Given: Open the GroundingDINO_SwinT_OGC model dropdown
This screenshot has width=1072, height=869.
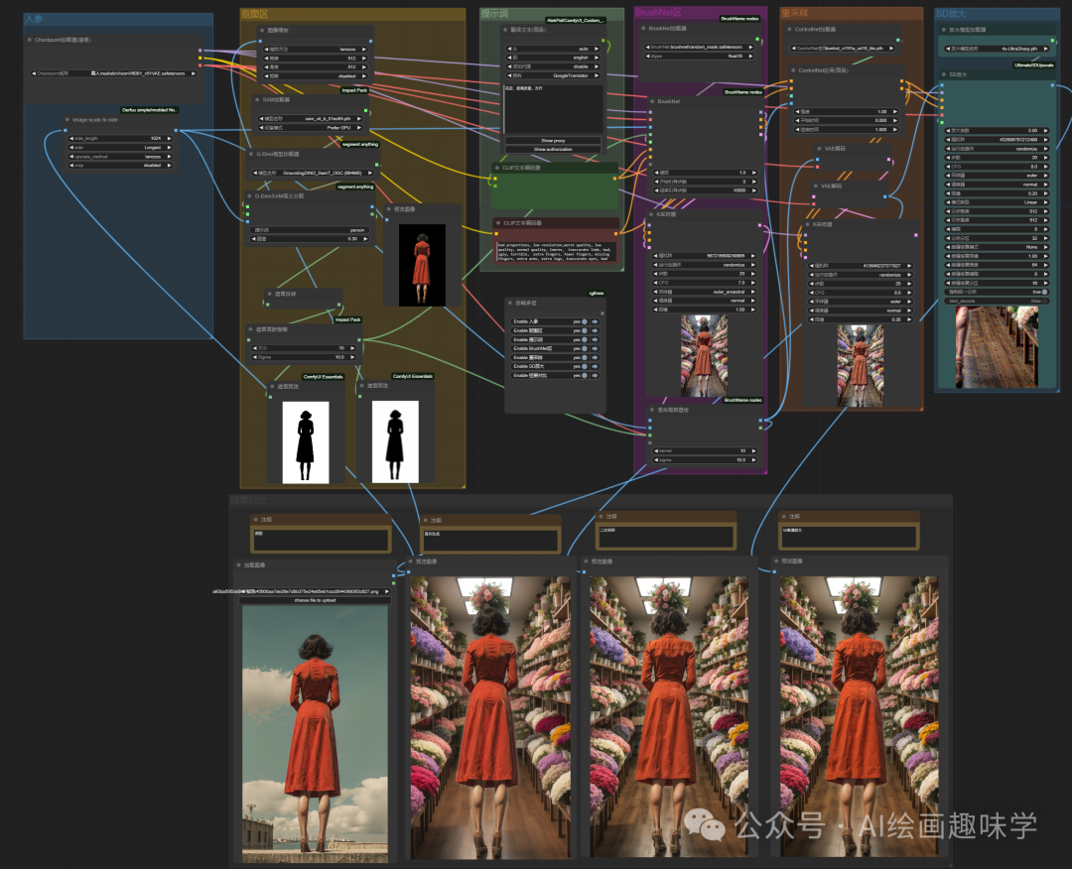Looking at the screenshot, I should click(313, 173).
